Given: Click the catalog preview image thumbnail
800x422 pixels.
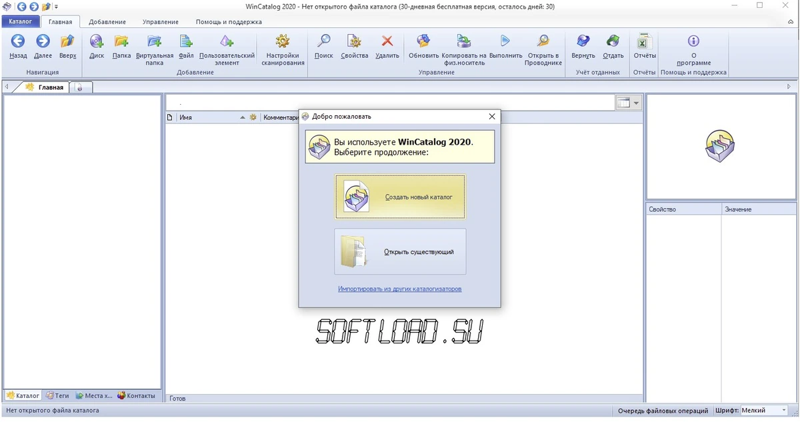Looking at the screenshot, I should [x=720, y=146].
